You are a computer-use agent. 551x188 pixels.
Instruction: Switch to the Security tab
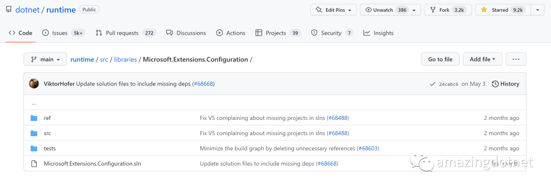[332, 33]
